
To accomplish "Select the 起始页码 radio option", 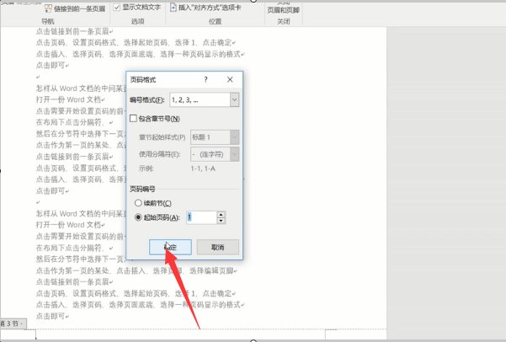I will point(138,217).
